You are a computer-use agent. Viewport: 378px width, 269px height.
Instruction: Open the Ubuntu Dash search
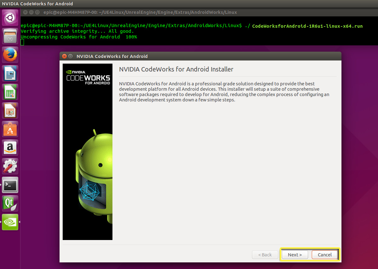[10, 17]
